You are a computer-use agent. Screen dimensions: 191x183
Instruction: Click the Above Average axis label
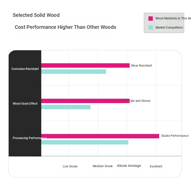(x=129, y=166)
